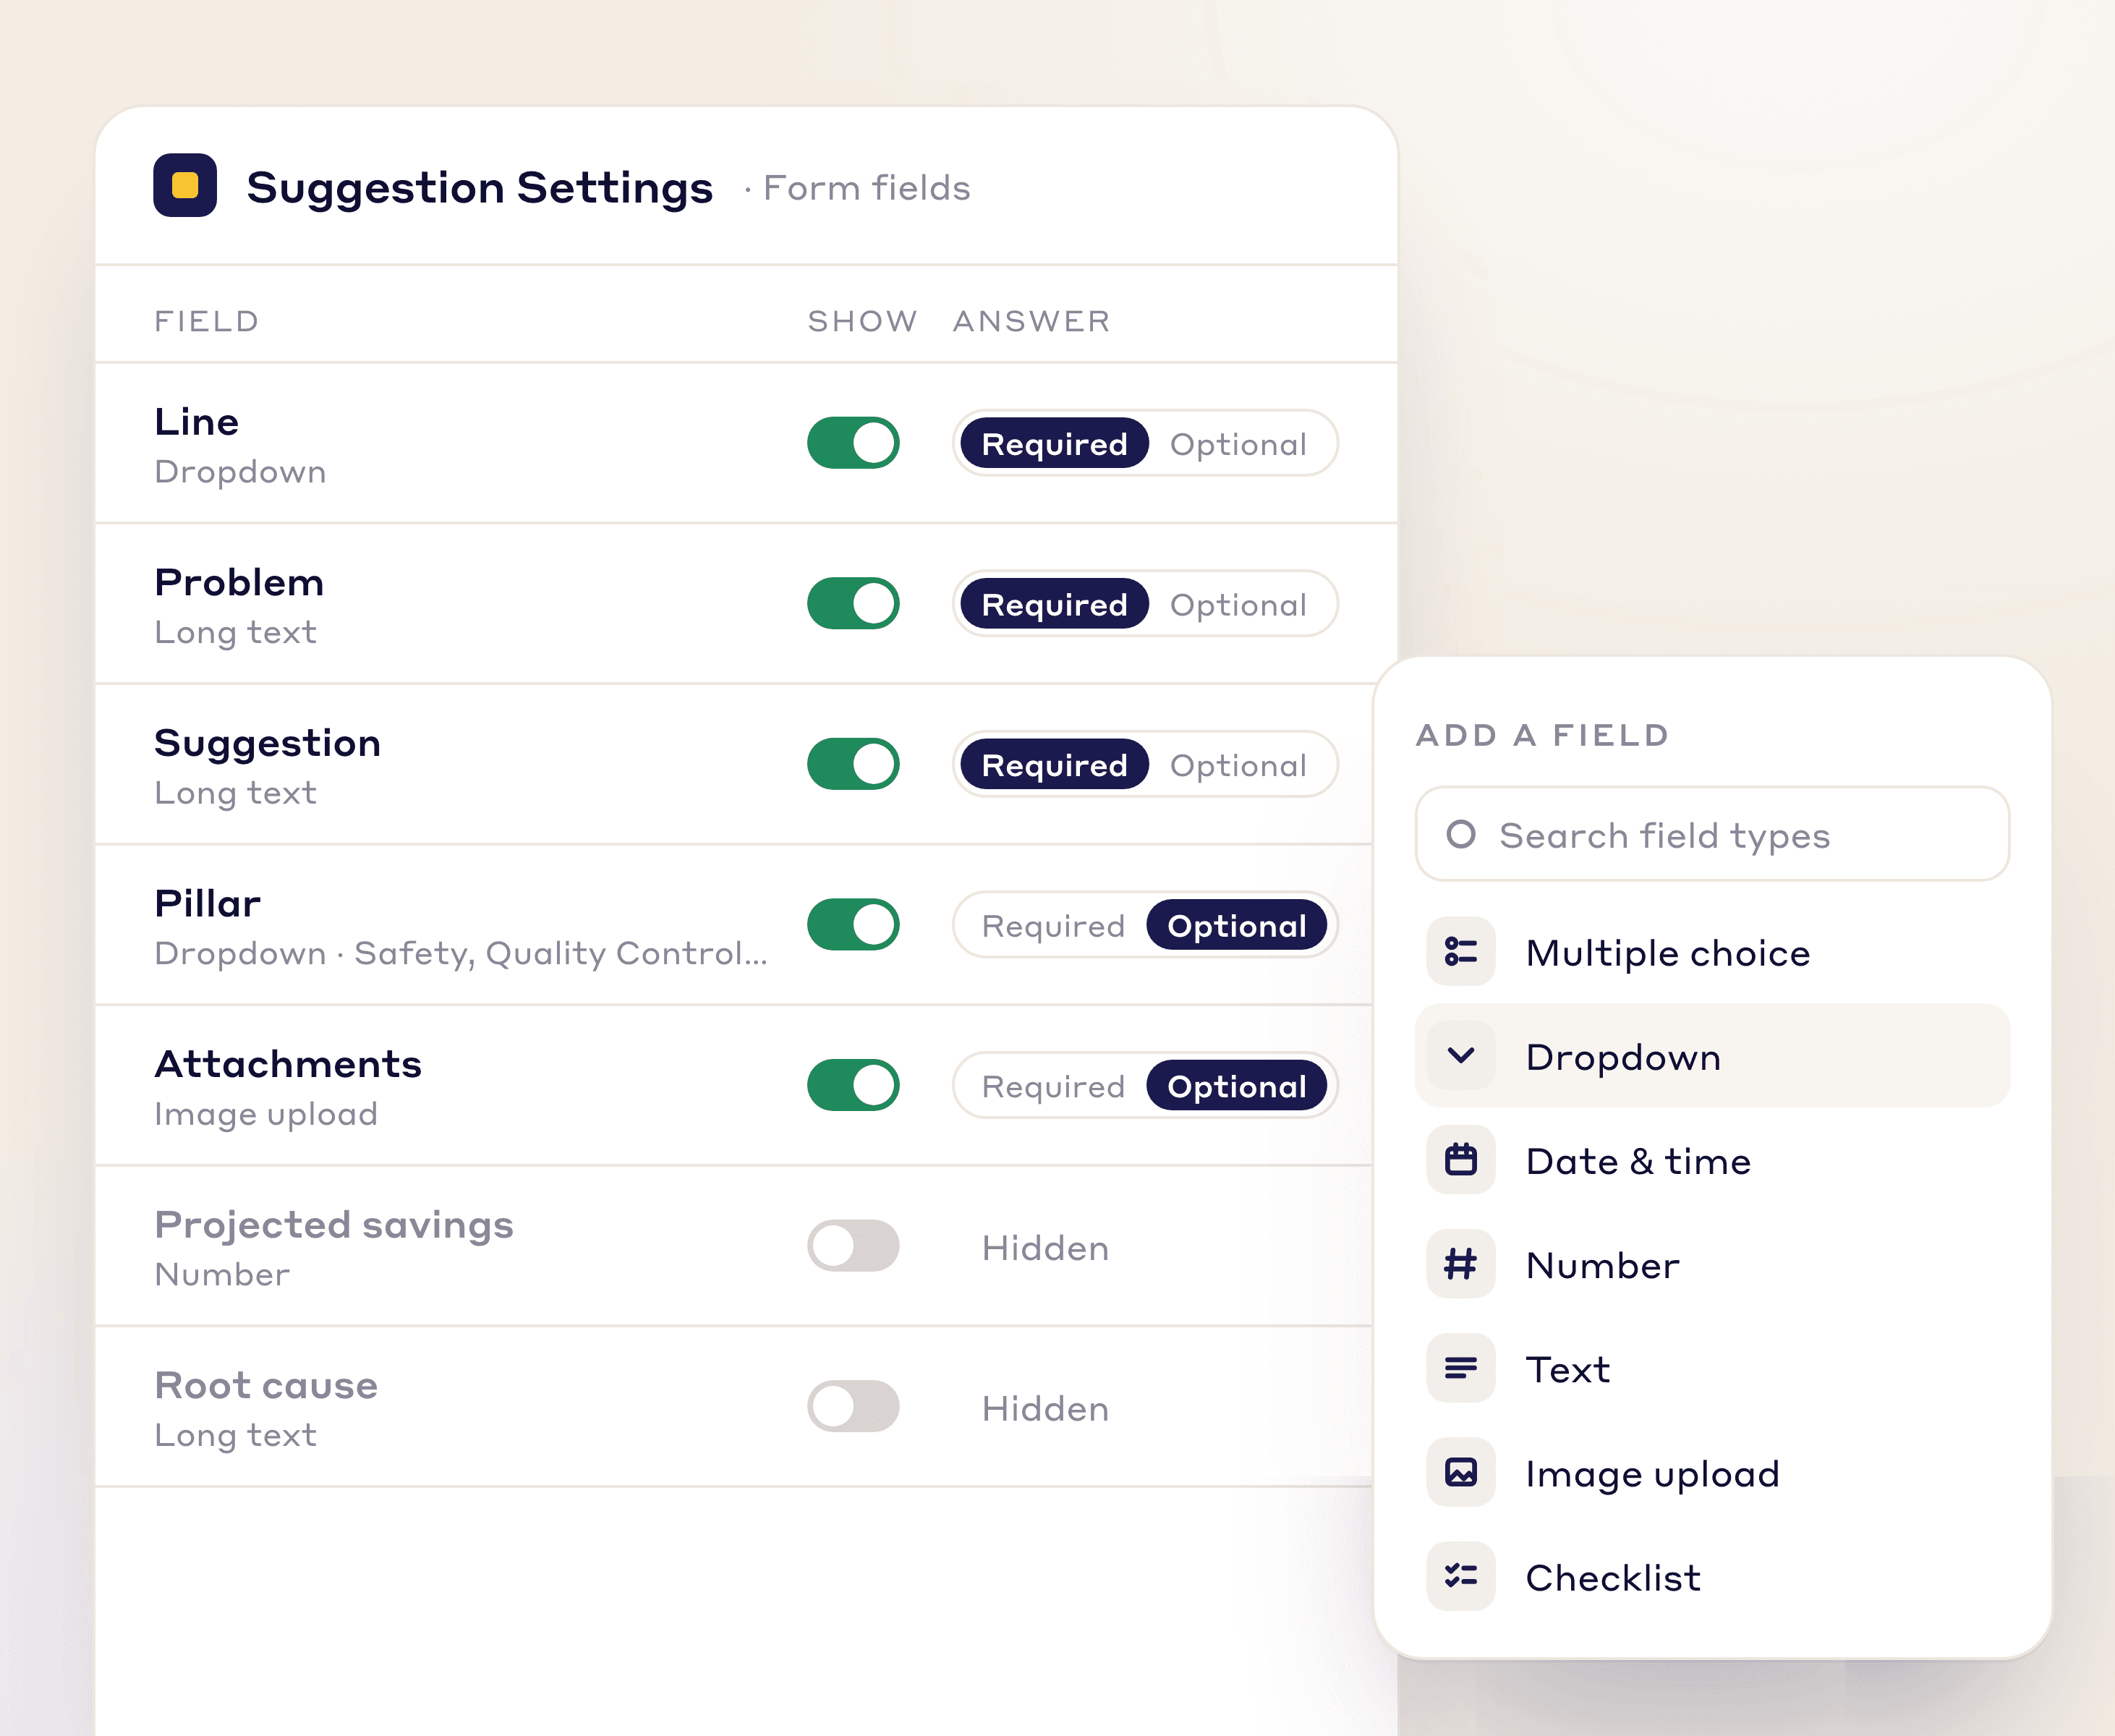Click the Suggestion Settings app logo icon
The image size is (2115, 1736).
tap(185, 185)
